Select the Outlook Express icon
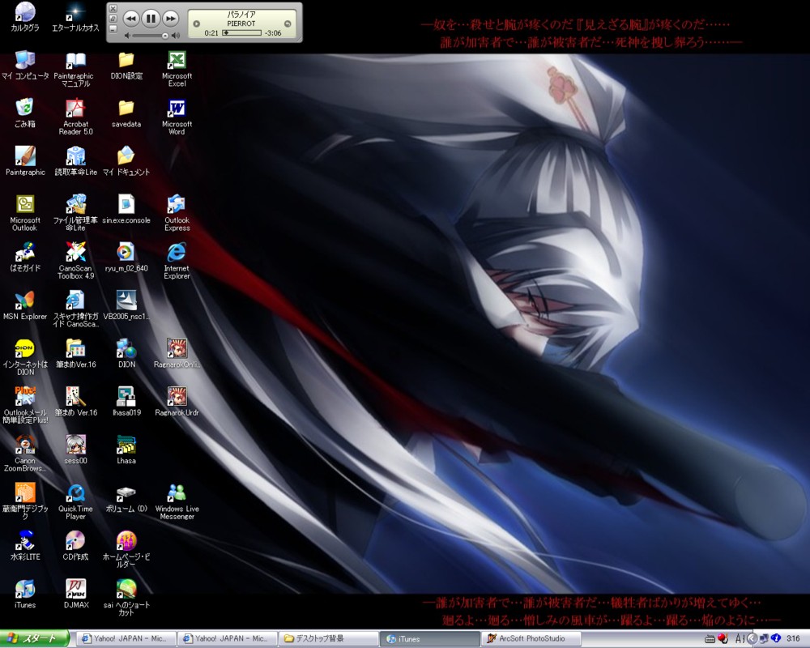The image size is (810, 648). 177,213
